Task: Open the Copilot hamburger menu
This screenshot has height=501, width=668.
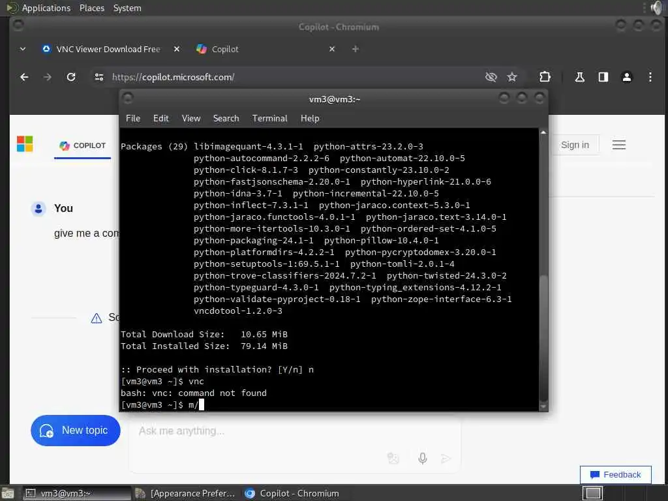Action: [x=619, y=145]
